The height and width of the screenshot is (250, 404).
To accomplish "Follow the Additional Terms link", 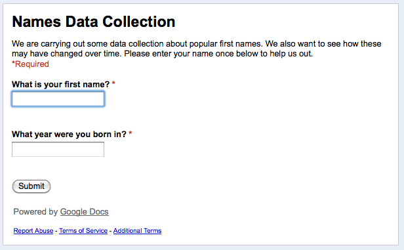I will click(x=137, y=231).
